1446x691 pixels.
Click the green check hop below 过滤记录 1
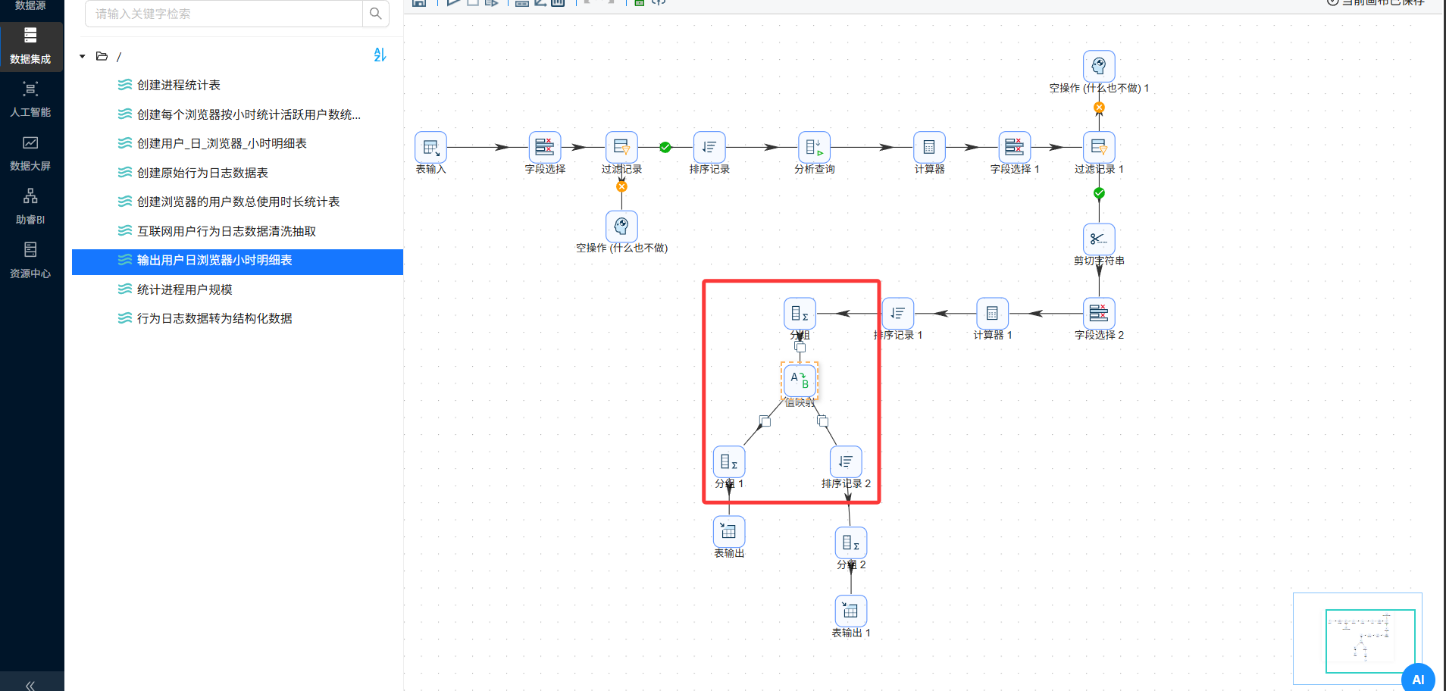tap(1099, 193)
